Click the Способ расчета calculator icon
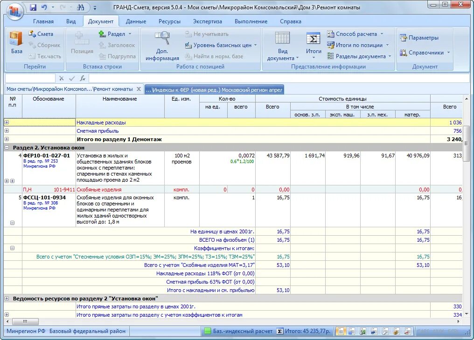Screen dimensions: 474x340 (x=330, y=34)
